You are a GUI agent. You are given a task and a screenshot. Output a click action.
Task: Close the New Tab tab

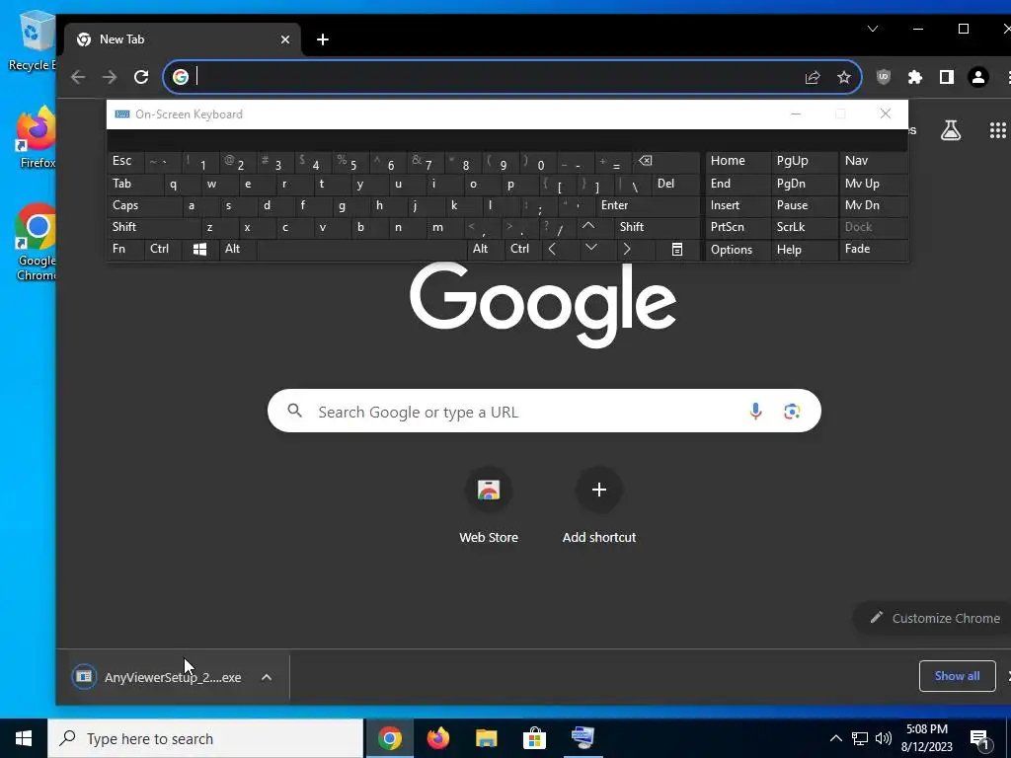(x=285, y=39)
